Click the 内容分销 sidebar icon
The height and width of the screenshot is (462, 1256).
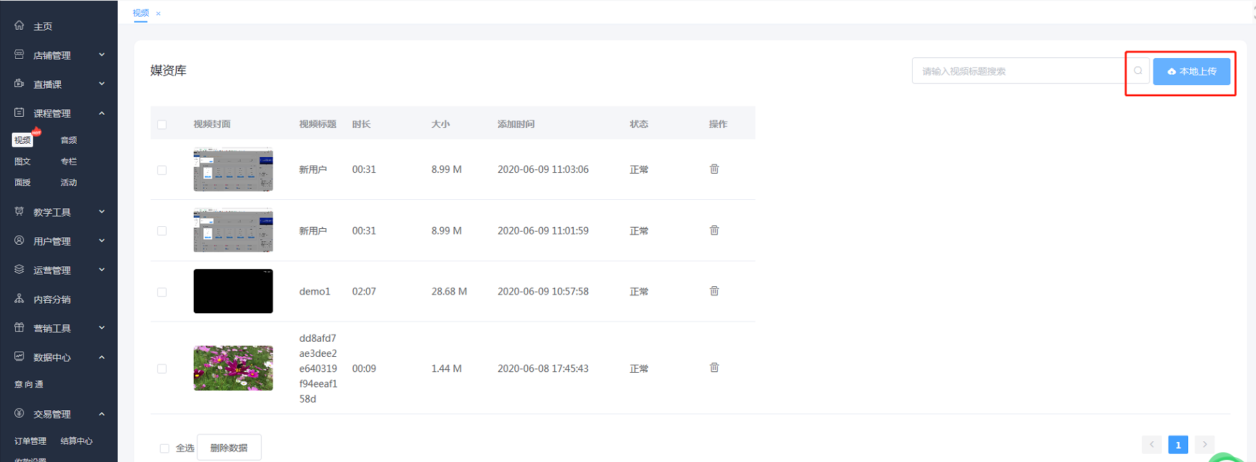pyautogui.click(x=19, y=299)
